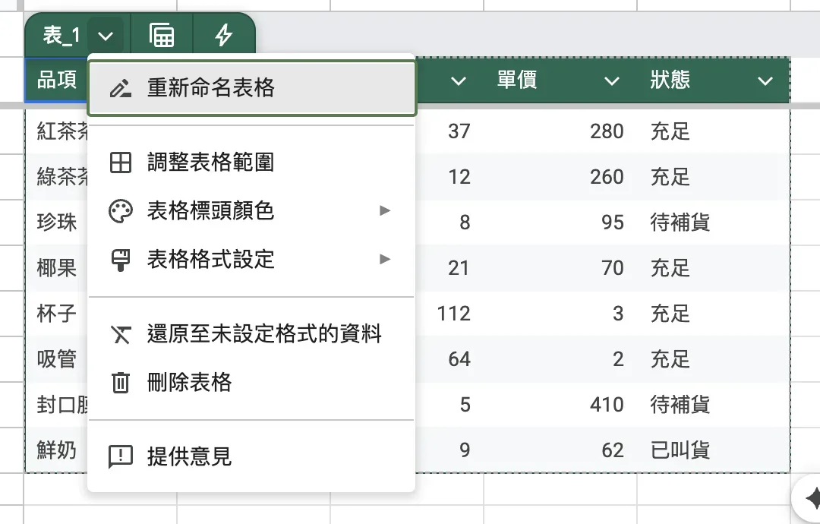Viewport: 820px width, 524px height.
Task: Select 還原至未設定格式的資料 option
Action: [251, 333]
